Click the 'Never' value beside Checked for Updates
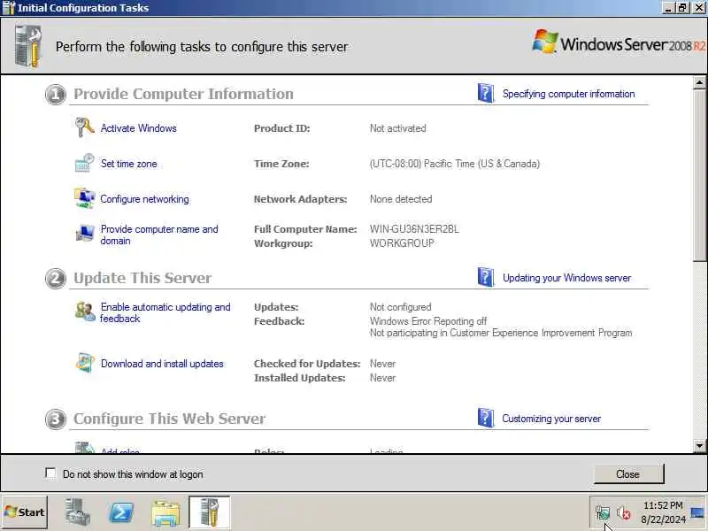The width and height of the screenshot is (708, 531). pyautogui.click(x=382, y=364)
